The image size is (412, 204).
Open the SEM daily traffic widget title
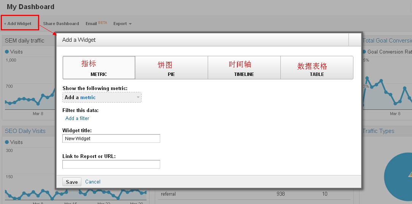pyautogui.click(x=25, y=41)
